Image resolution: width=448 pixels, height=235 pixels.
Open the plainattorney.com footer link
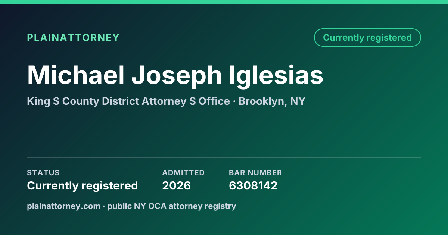pos(63,206)
